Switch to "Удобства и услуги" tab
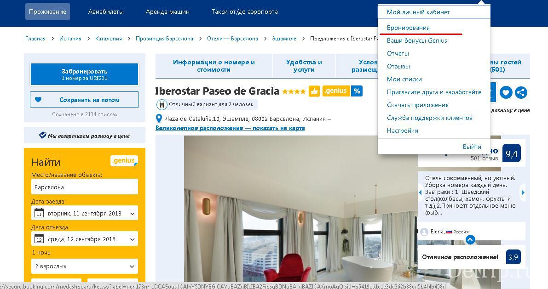Image resolution: width=548 pixels, height=289 pixels. (x=304, y=66)
